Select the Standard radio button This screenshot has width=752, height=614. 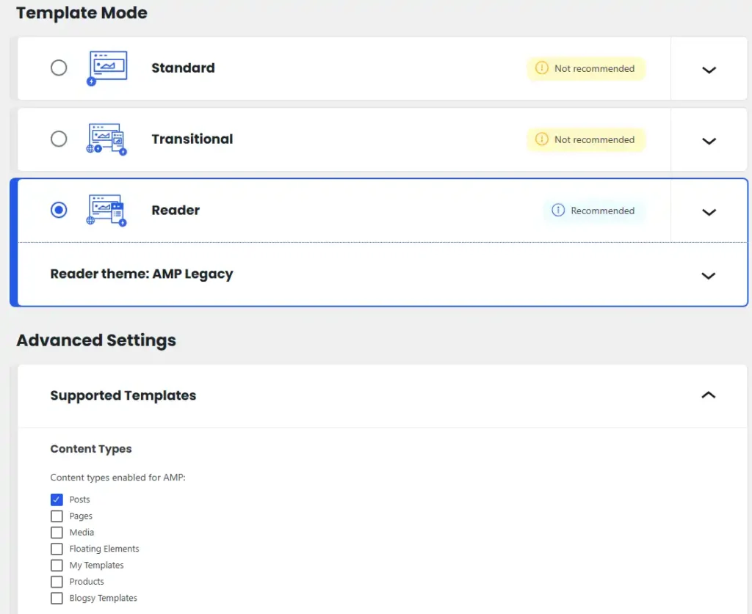tap(59, 68)
